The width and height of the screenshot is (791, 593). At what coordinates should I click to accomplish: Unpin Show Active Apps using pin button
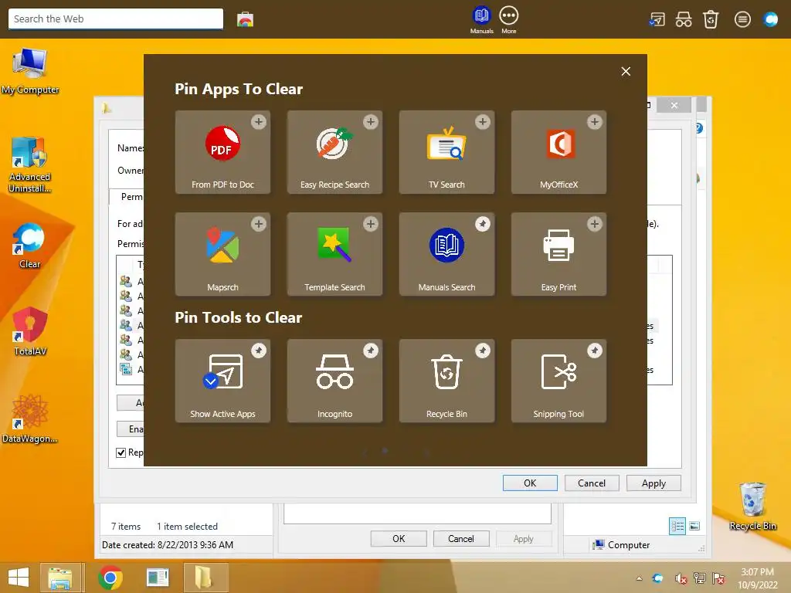pos(259,351)
